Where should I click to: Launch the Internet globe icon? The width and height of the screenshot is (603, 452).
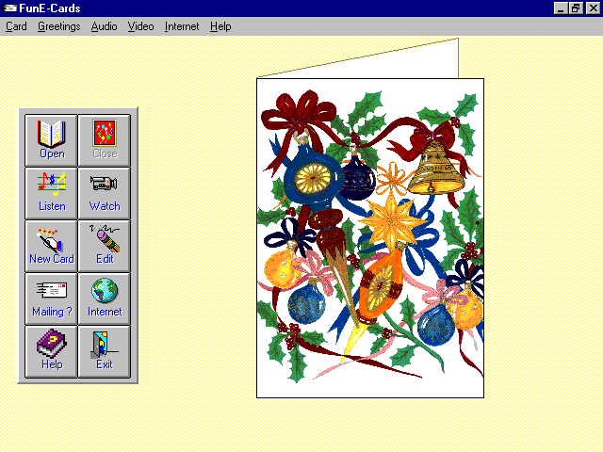coord(105,298)
